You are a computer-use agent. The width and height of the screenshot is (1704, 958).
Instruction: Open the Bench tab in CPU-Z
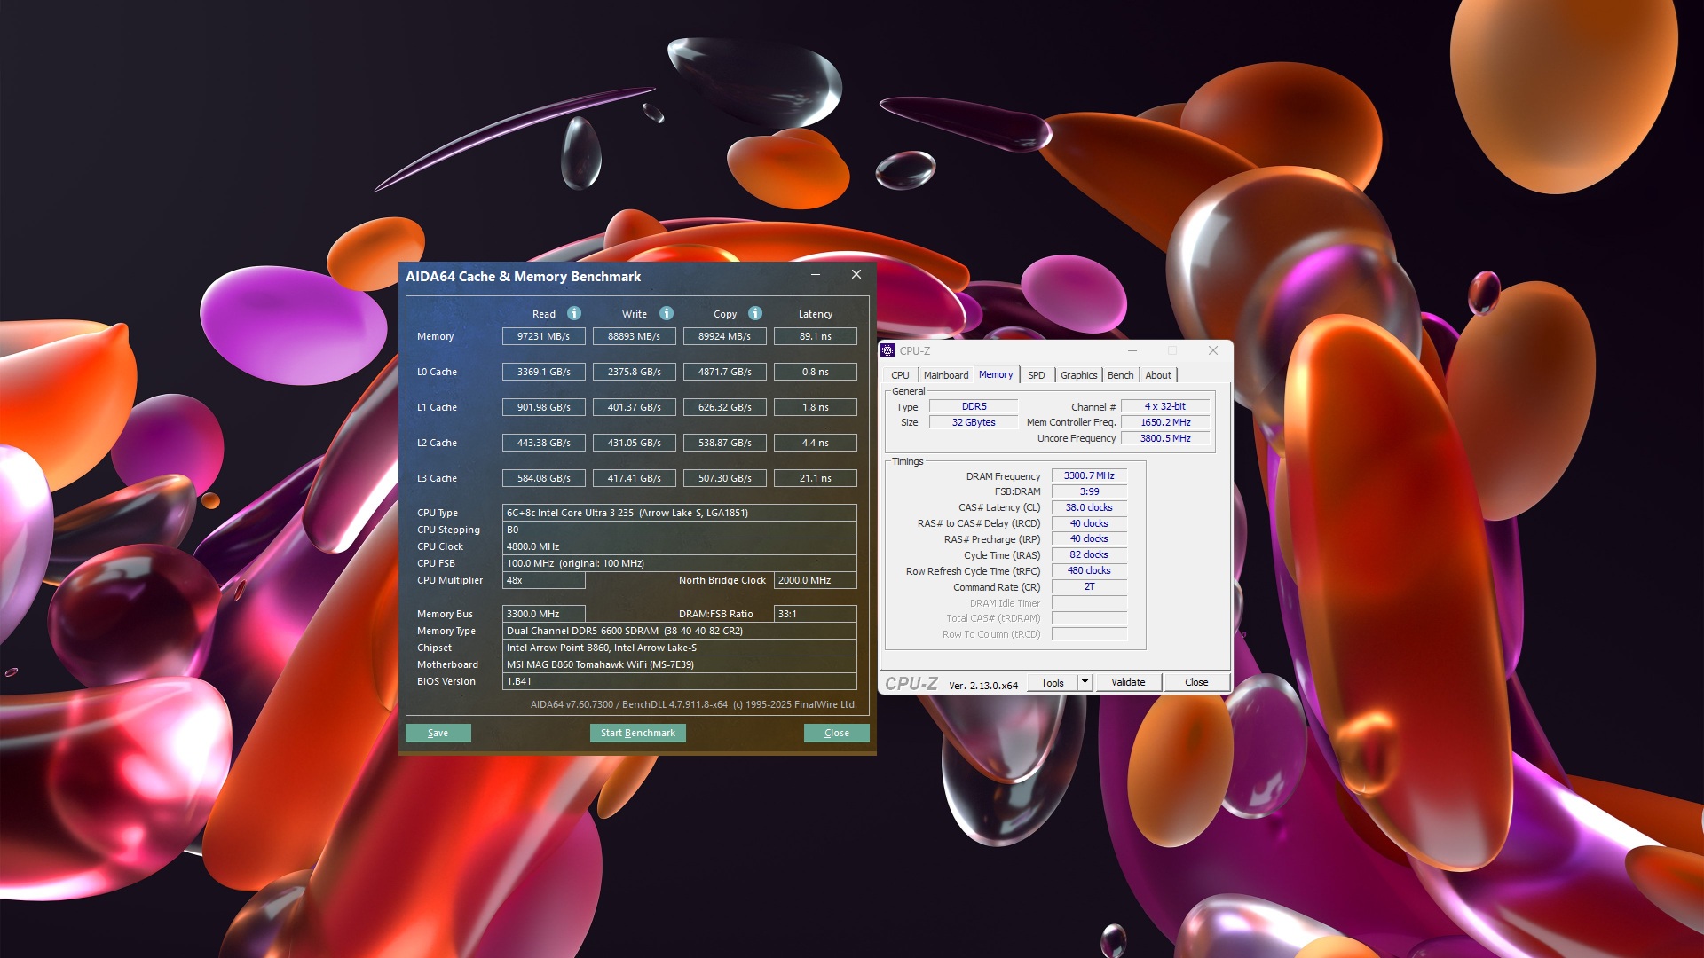pyautogui.click(x=1120, y=375)
